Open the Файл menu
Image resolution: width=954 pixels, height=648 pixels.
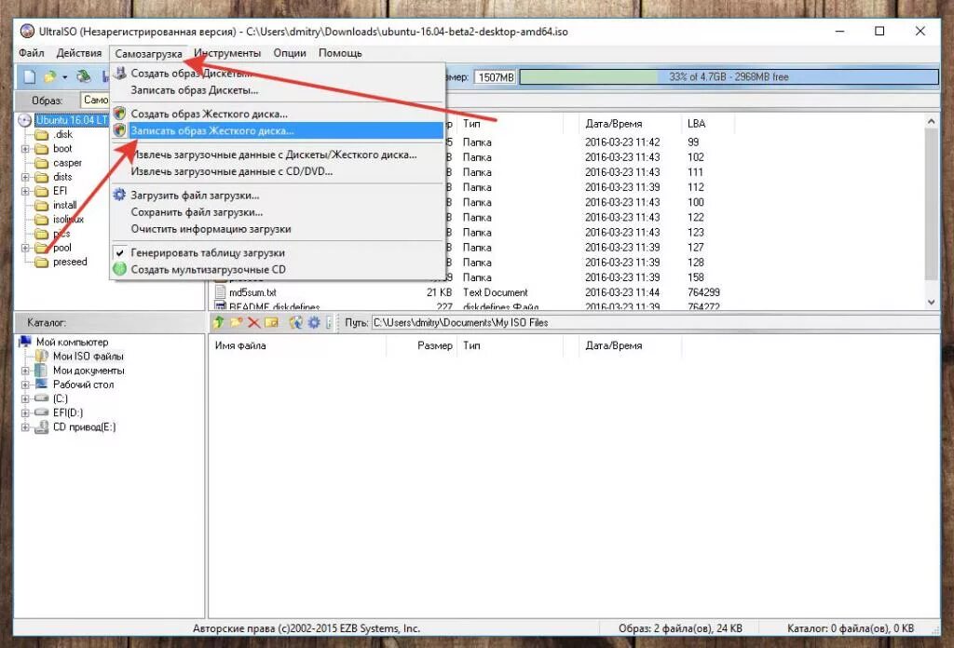pos(31,53)
